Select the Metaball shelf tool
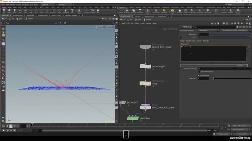Viewport: 252px width, 141px height. pyautogui.click(x=93, y=11)
